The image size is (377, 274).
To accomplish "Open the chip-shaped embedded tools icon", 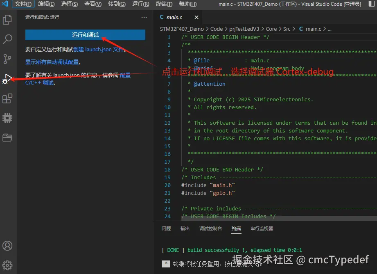I will tap(7, 118).
